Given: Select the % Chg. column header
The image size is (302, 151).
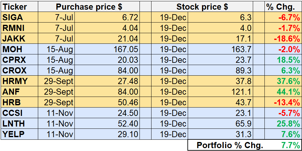Looking at the screenshot, I should (281, 7).
